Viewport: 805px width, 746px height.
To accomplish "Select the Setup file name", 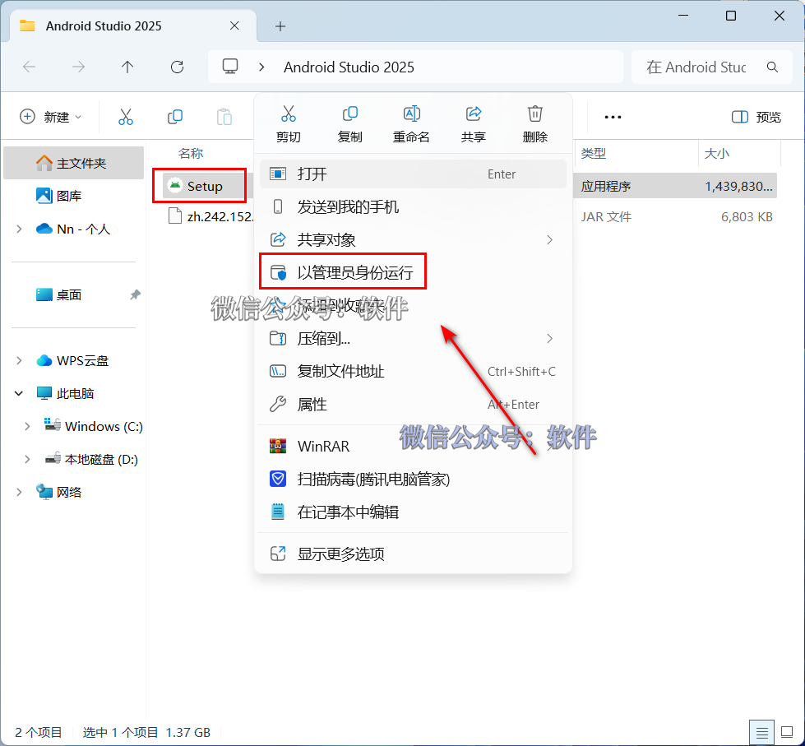I will pyautogui.click(x=205, y=187).
